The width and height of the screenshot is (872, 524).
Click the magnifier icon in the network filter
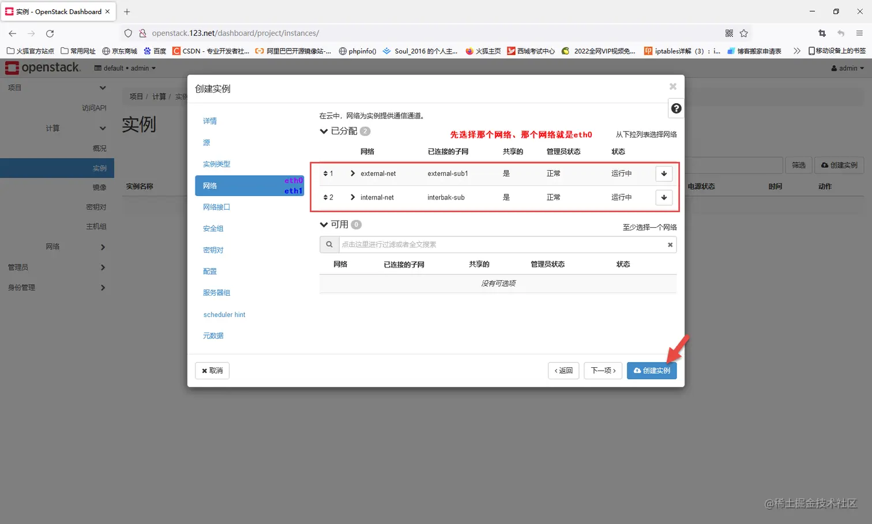(x=329, y=244)
